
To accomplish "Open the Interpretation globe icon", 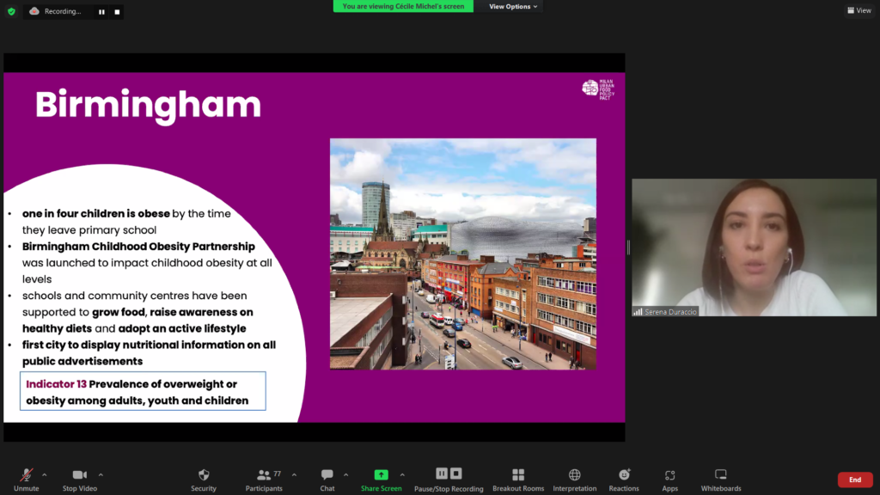I will pyautogui.click(x=574, y=479).
